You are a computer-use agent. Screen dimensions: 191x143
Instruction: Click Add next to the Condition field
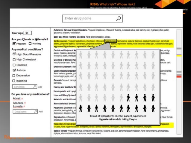click(40, 87)
